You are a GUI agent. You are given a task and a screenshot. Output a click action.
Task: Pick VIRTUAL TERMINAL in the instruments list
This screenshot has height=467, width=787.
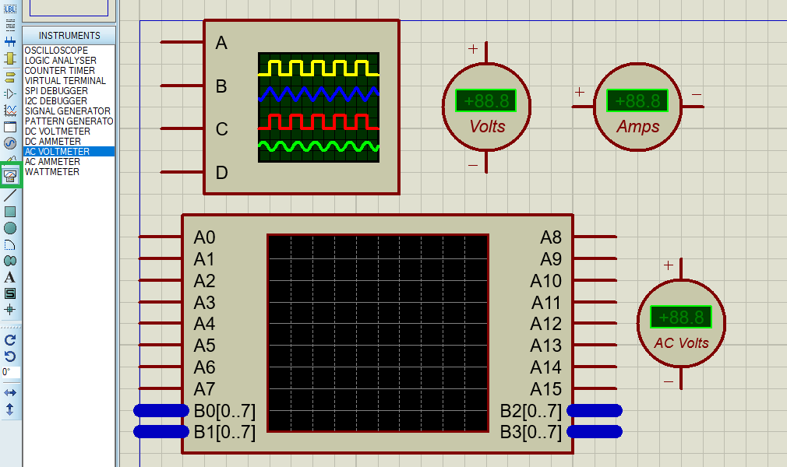click(x=69, y=81)
